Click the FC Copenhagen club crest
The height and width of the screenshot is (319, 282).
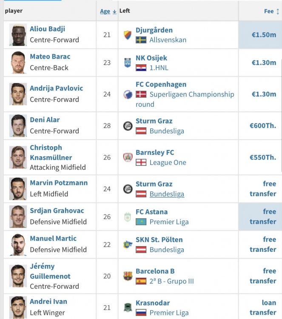(127, 94)
